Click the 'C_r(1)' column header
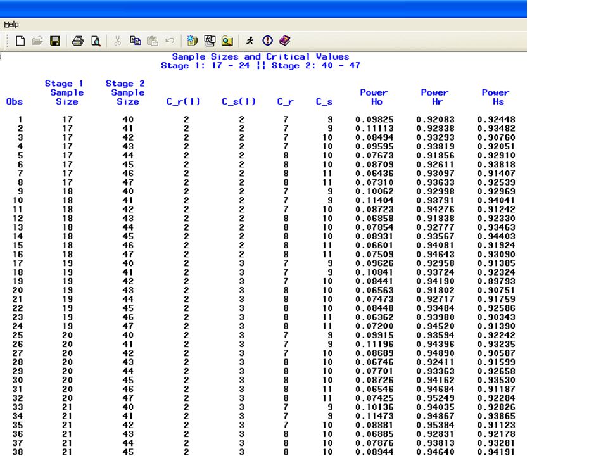 pyautogui.click(x=184, y=101)
